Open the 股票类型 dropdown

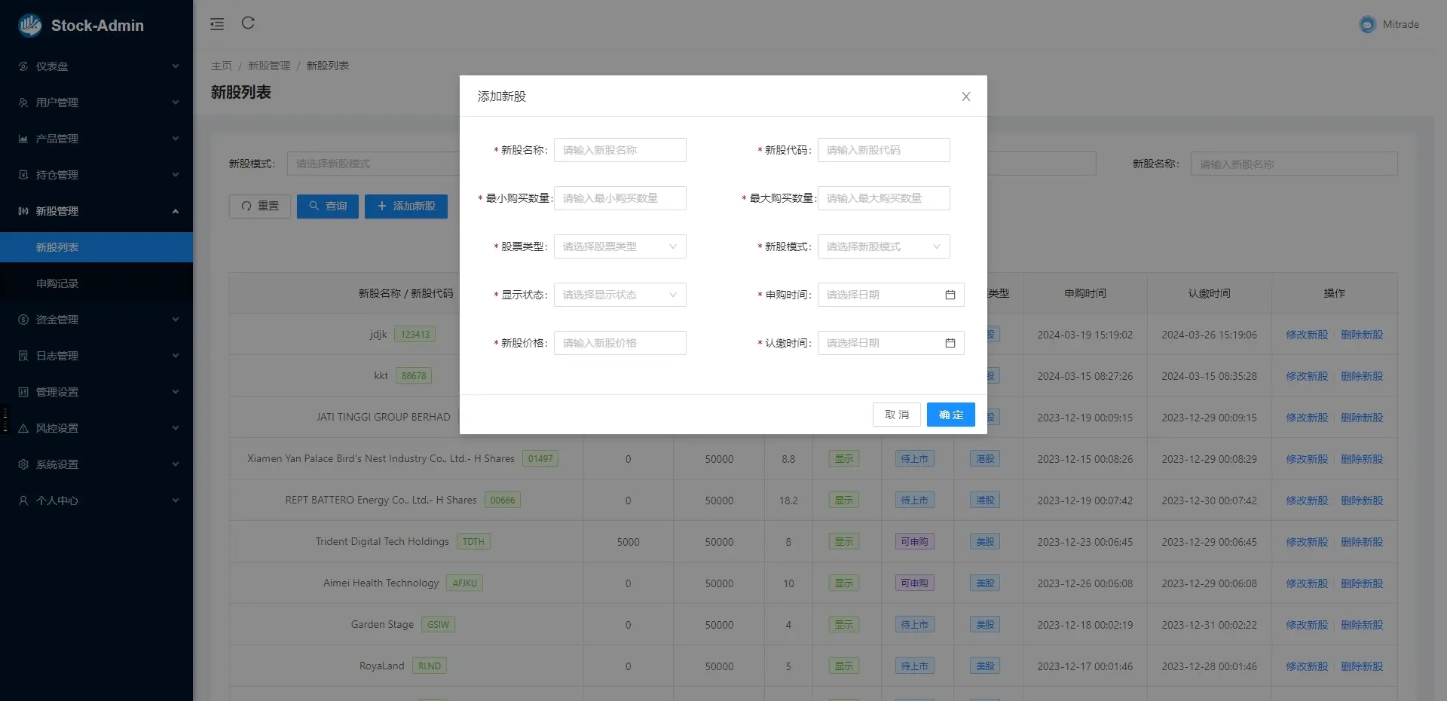click(619, 246)
